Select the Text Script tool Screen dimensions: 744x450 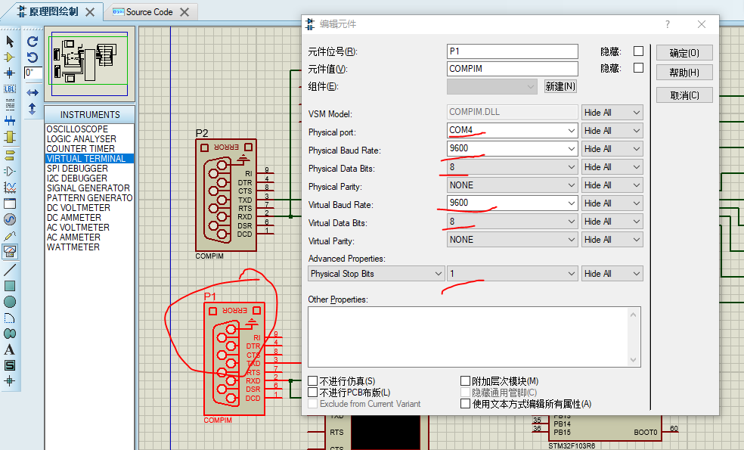click(x=10, y=104)
